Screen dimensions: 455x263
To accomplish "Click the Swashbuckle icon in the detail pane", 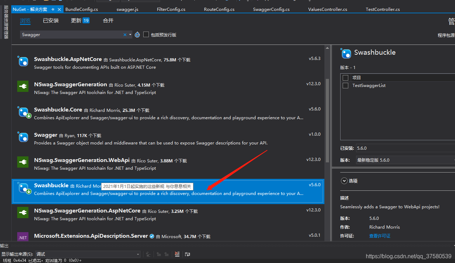I will coord(346,53).
